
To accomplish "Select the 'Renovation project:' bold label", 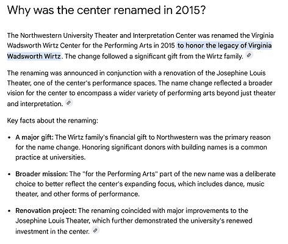I will (46, 210).
